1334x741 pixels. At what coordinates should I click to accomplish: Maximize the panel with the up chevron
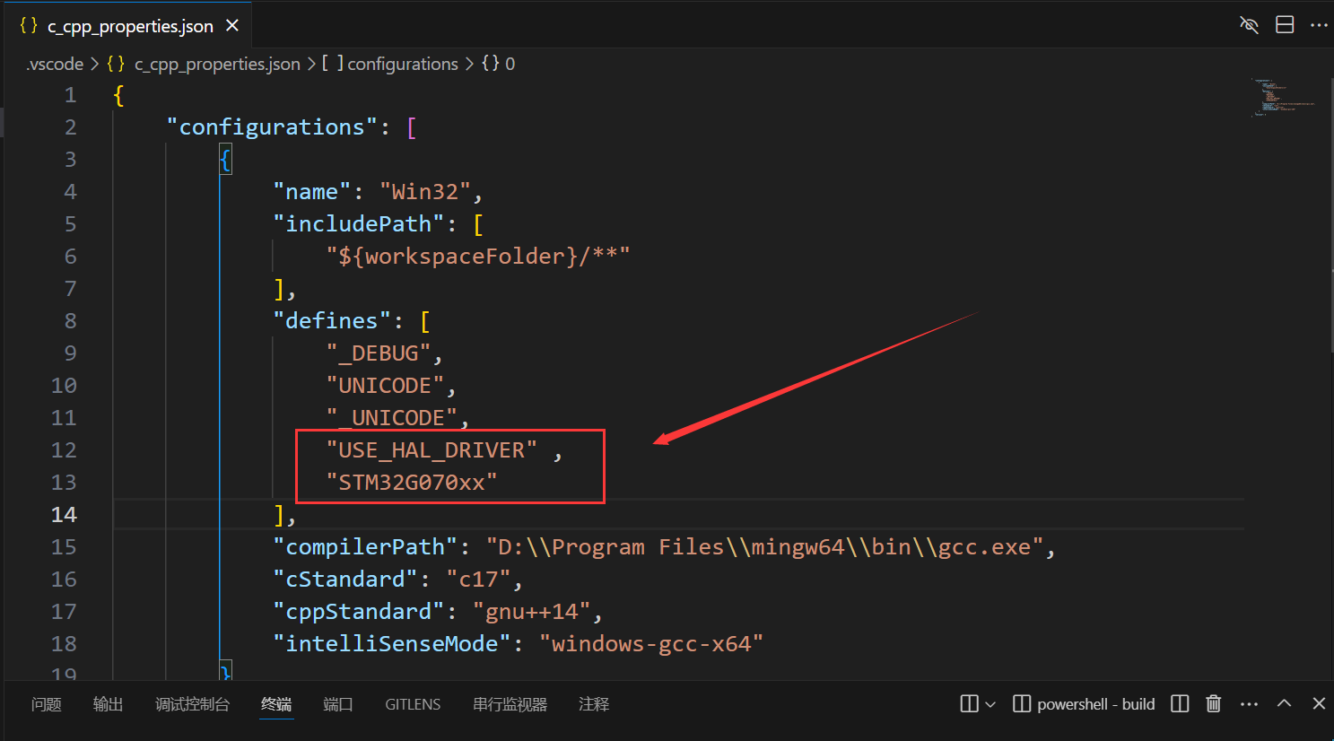click(x=1284, y=704)
